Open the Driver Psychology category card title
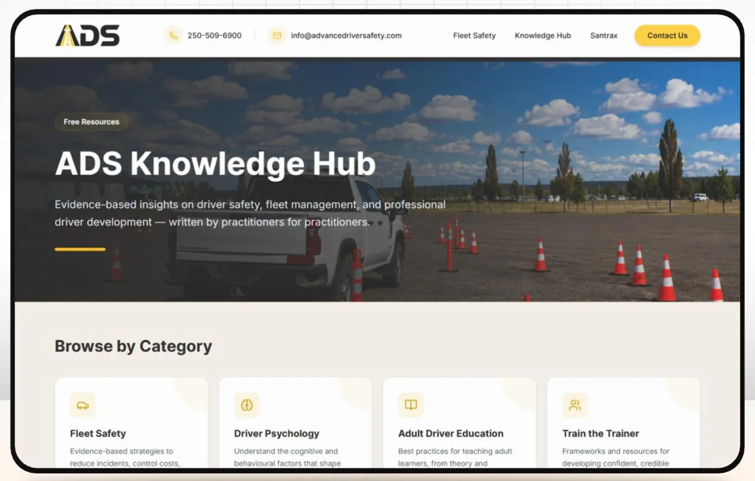The image size is (755, 481). (x=277, y=433)
